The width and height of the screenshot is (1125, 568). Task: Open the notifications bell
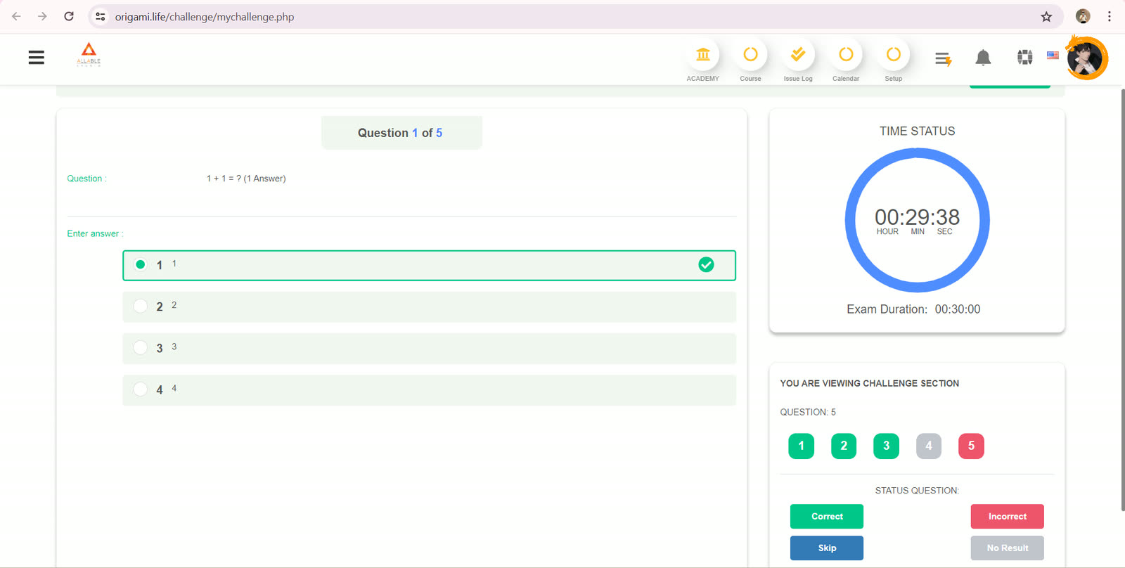coord(983,58)
